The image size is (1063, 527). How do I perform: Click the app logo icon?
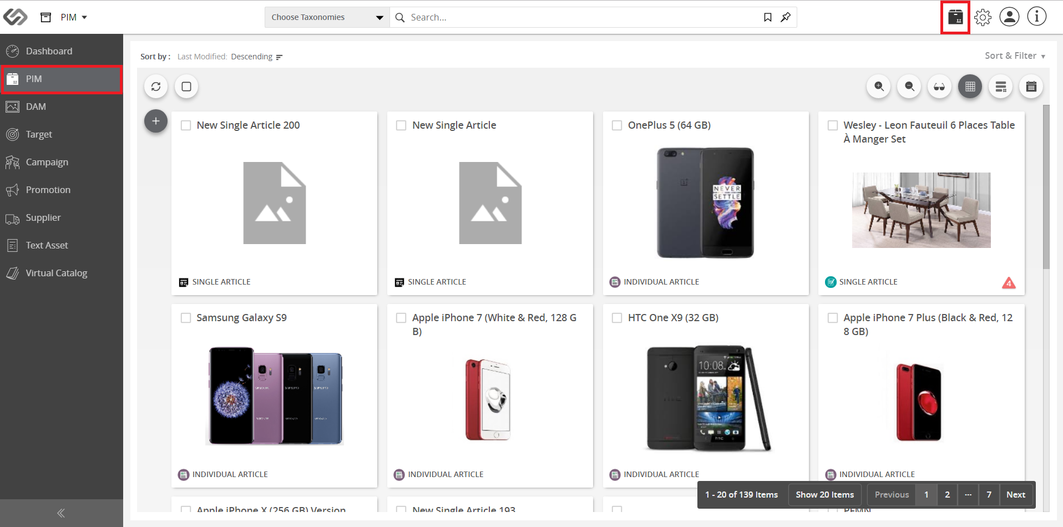(15, 17)
